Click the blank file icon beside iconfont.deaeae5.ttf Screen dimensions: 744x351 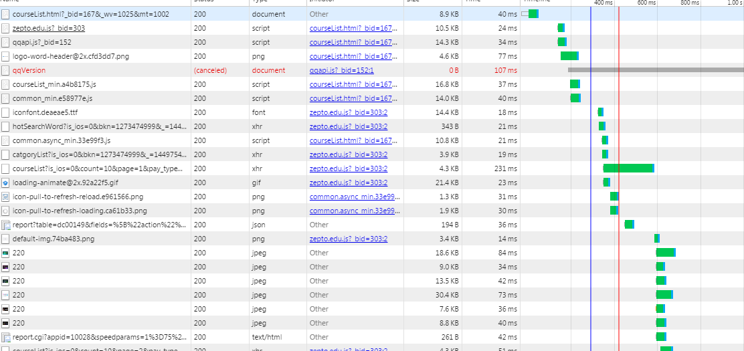[5, 112]
